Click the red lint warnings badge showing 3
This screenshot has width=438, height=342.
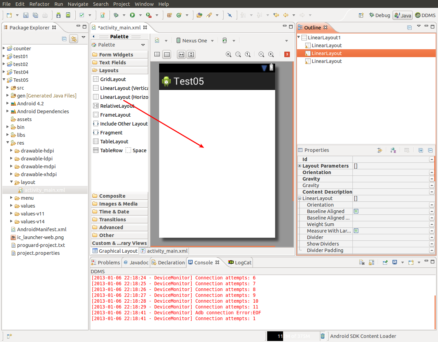[x=287, y=54]
